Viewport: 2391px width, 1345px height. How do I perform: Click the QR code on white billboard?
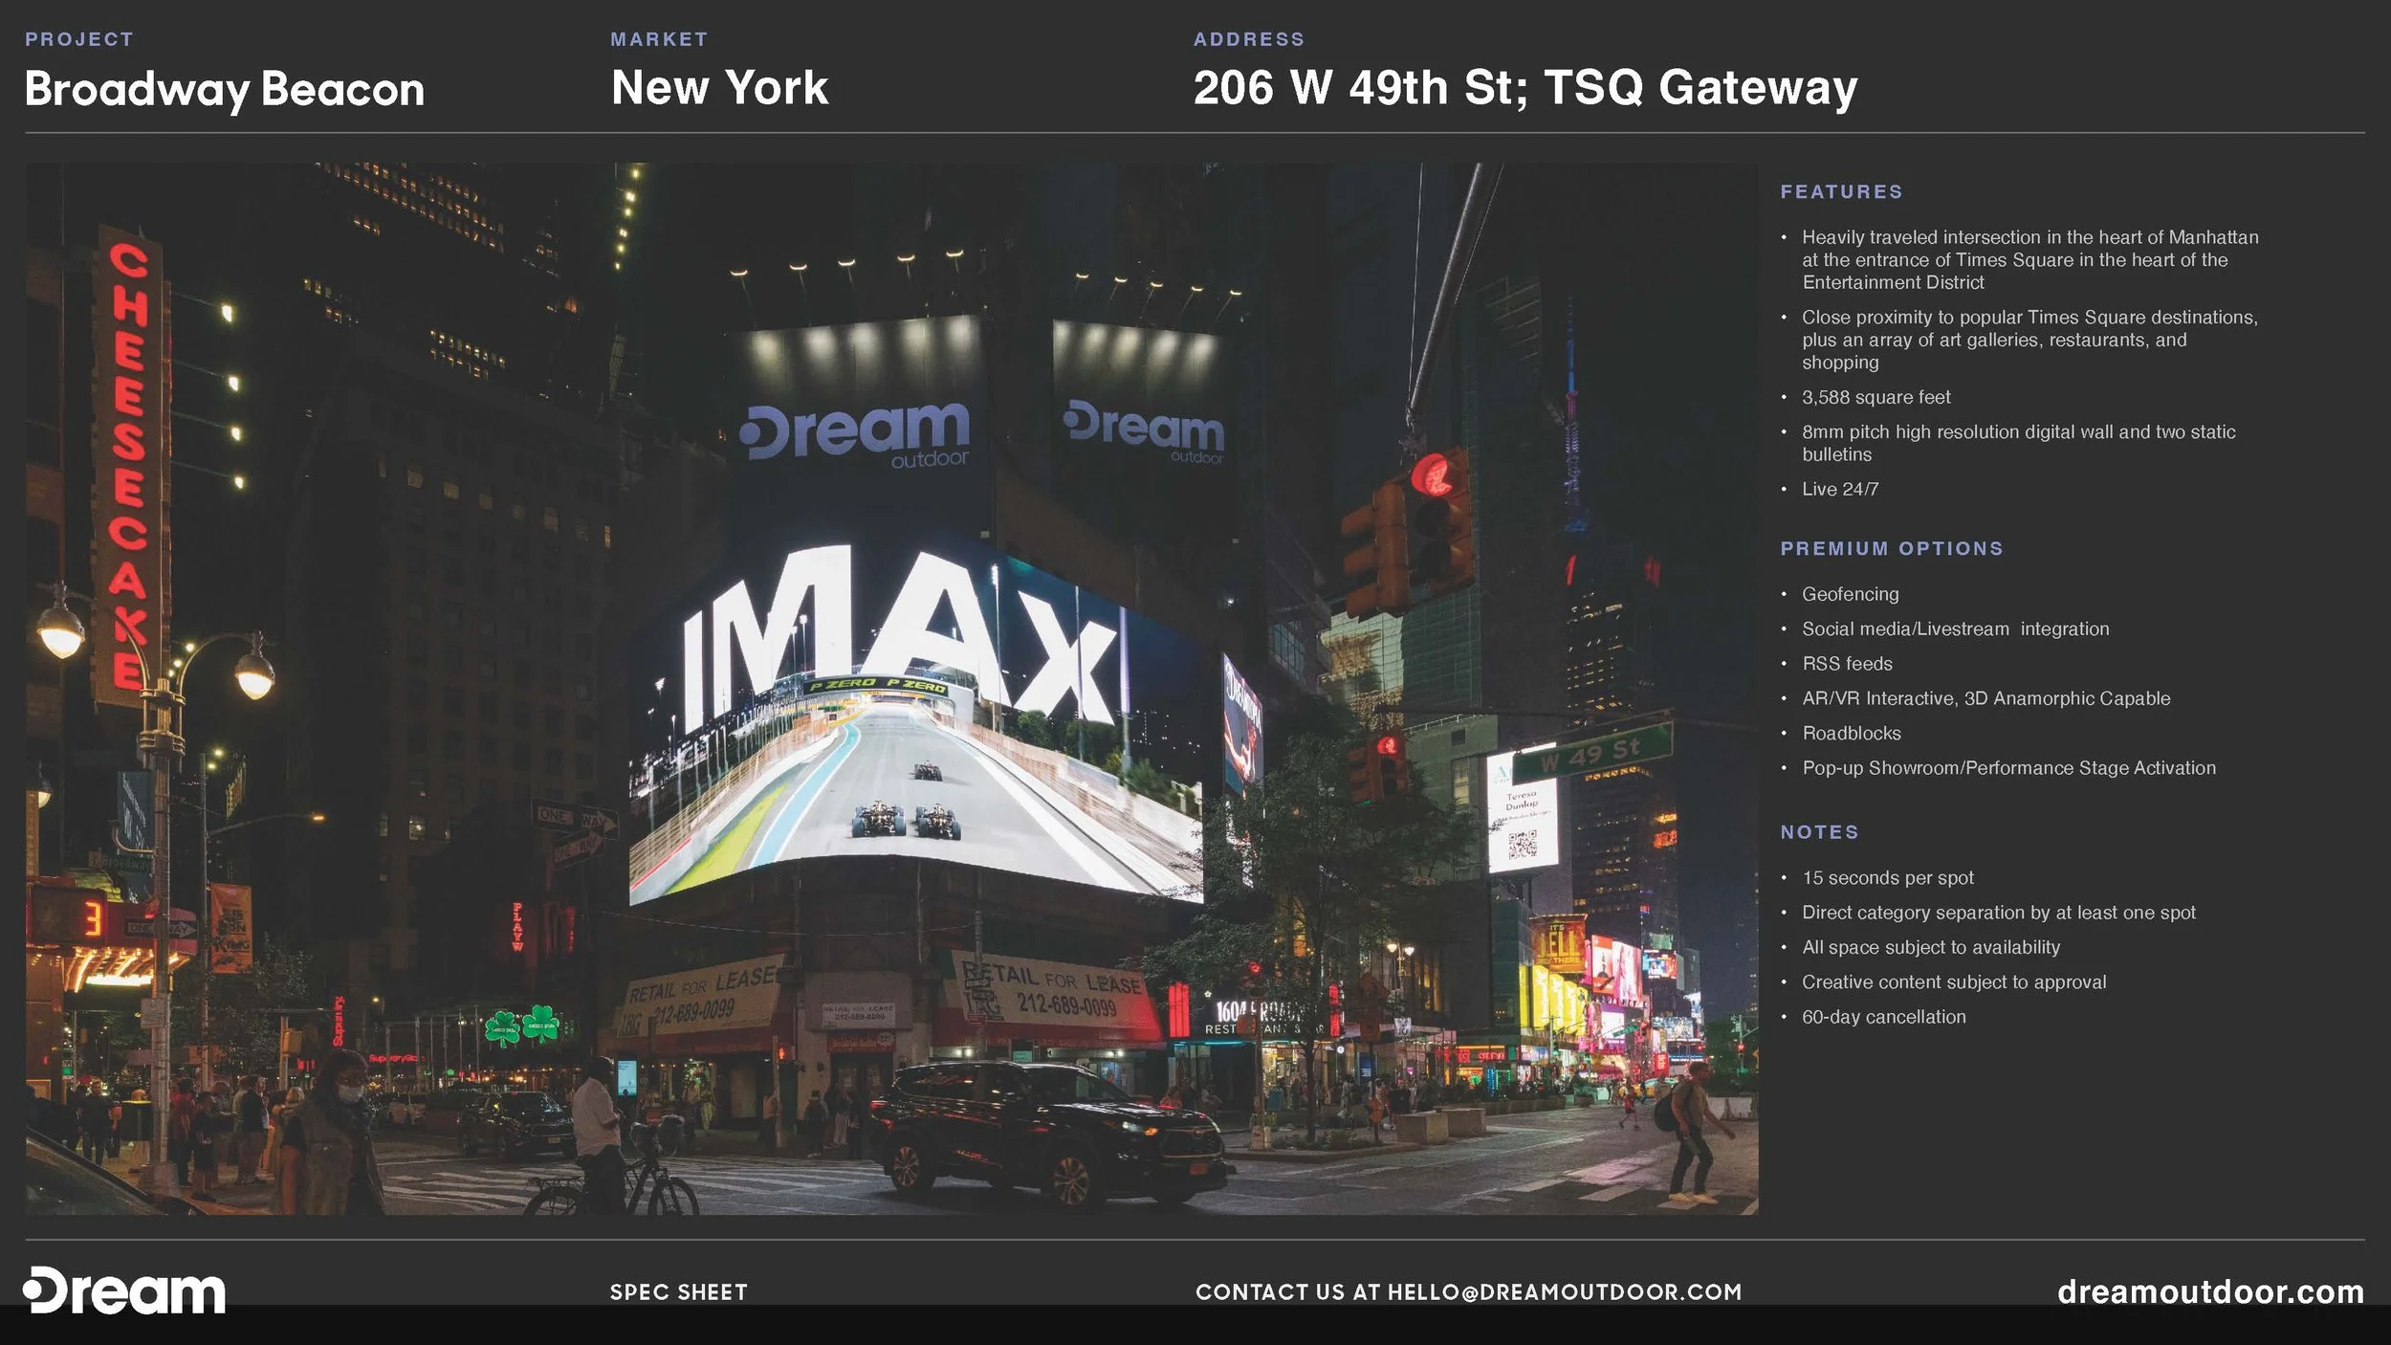click(1521, 844)
